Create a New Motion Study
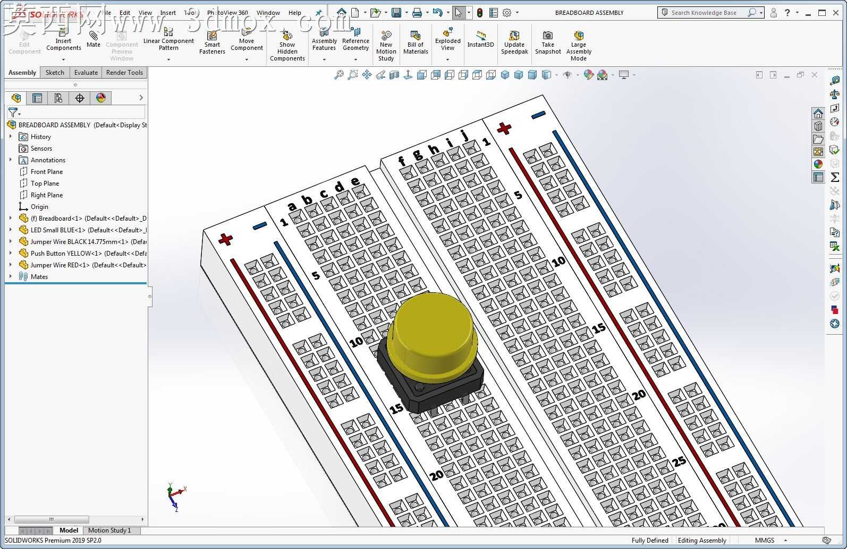 386,46
